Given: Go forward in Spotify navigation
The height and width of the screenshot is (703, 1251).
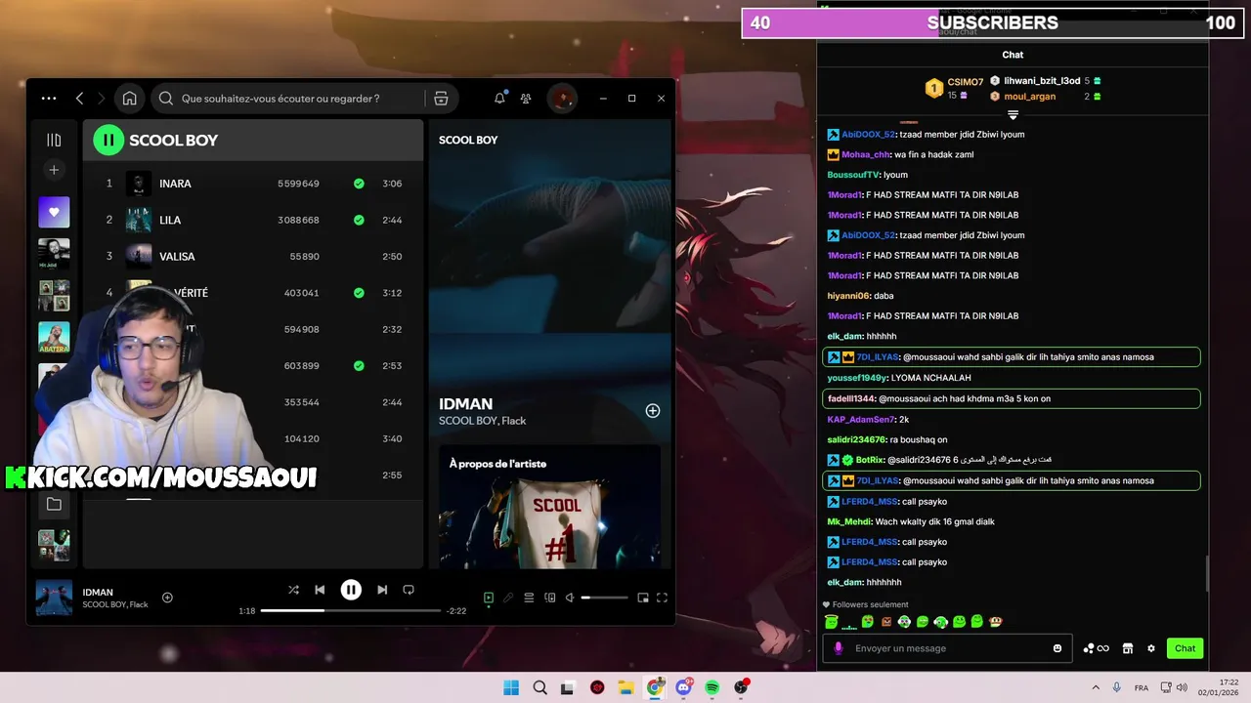Looking at the screenshot, I should (104, 99).
